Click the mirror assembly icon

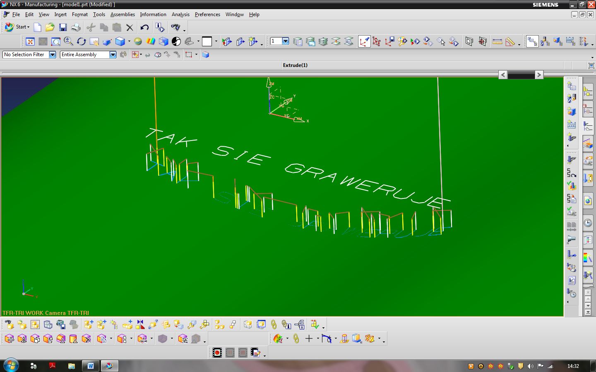coord(140,325)
